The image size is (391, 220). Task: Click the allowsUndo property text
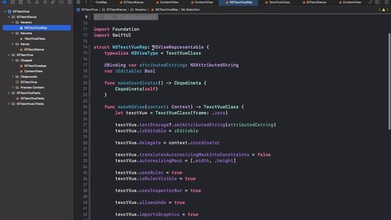(x=153, y=202)
